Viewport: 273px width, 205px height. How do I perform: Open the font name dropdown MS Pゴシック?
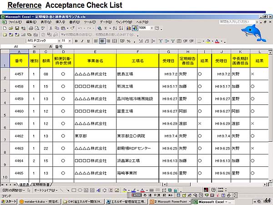point(59,41)
